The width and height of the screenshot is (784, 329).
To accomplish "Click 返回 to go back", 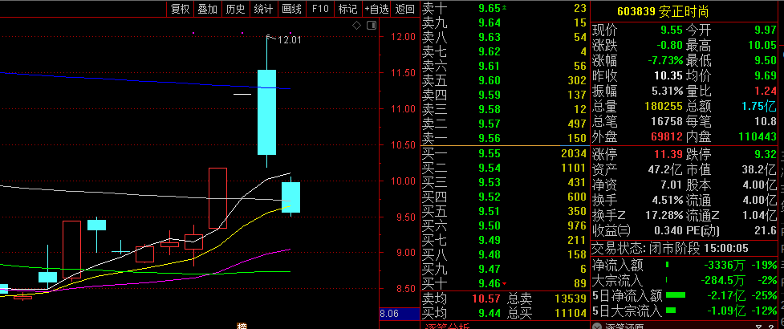I will (x=405, y=9).
